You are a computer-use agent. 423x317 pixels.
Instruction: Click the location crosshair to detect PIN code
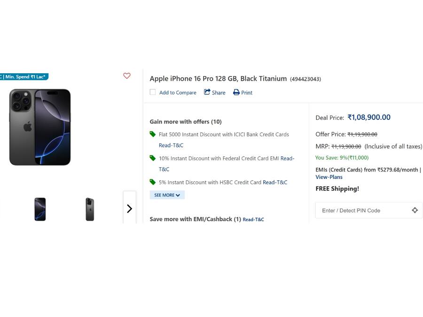(x=415, y=210)
